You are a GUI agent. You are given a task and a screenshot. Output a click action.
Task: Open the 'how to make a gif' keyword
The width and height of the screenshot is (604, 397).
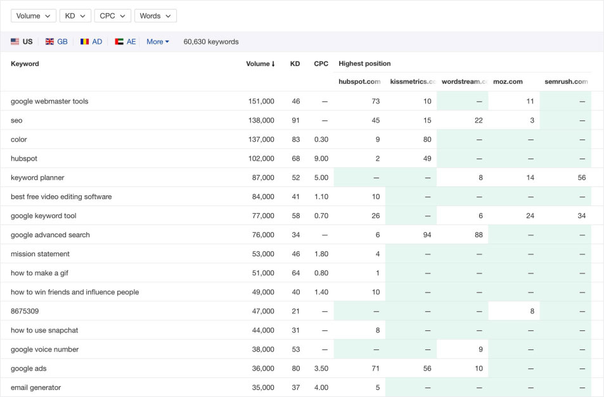coord(39,273)
